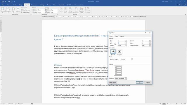This screenshot has width=187, height=105.
Task: Click the Spacing After spinner in ribbon
Action: (57, 12)
